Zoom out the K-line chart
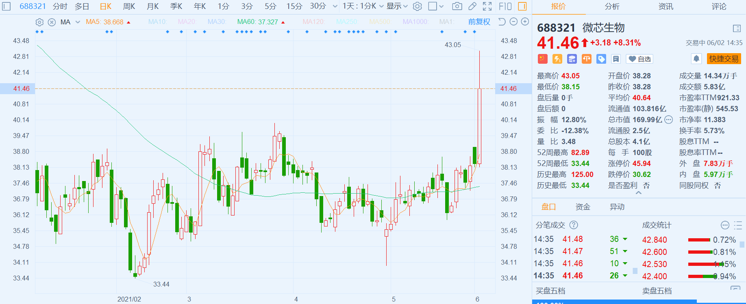The height and width of the screenshot is (304, 746). pos(513,22)
